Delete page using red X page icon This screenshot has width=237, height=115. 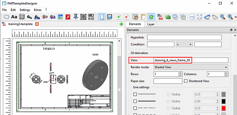pyautogui.click(x=126, y=17)
